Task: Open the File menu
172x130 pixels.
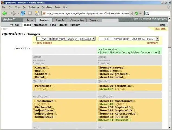Action: (x=4, y=7)
